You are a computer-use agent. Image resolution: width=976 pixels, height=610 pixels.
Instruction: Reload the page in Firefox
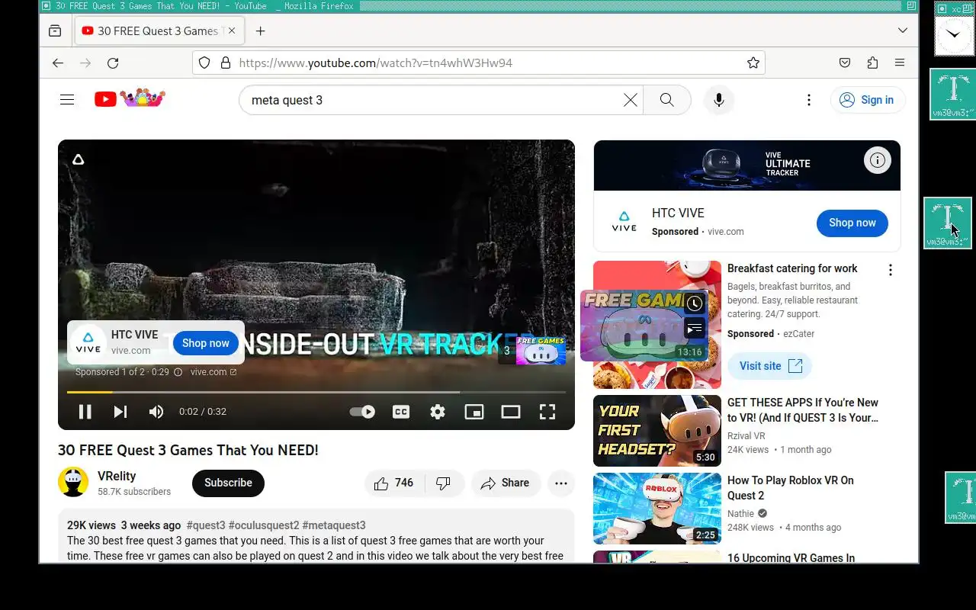[113, 63]
